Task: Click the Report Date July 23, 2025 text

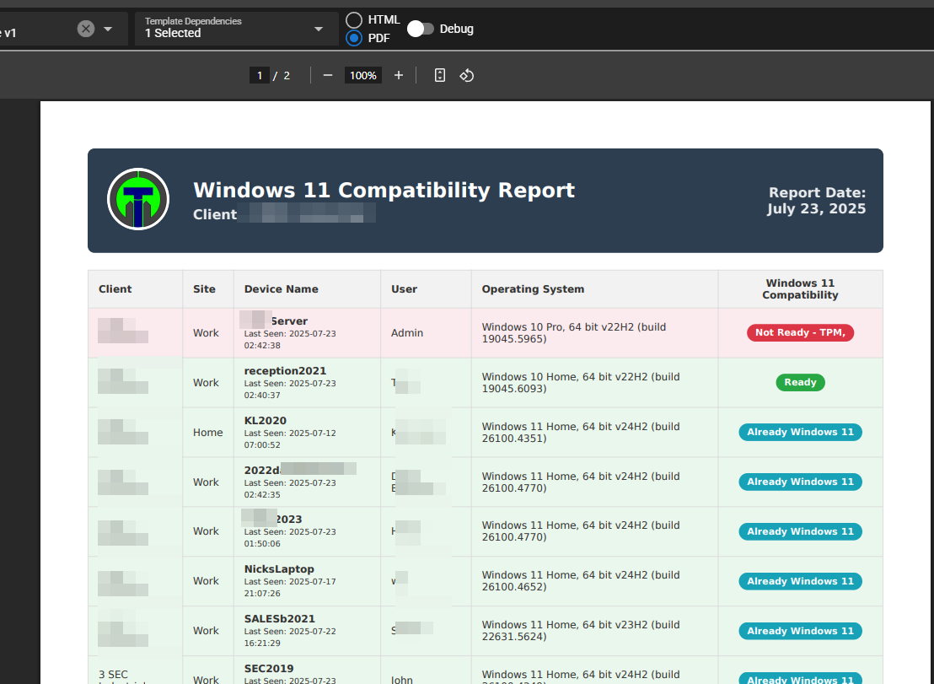Action: [x=816, y=201]
